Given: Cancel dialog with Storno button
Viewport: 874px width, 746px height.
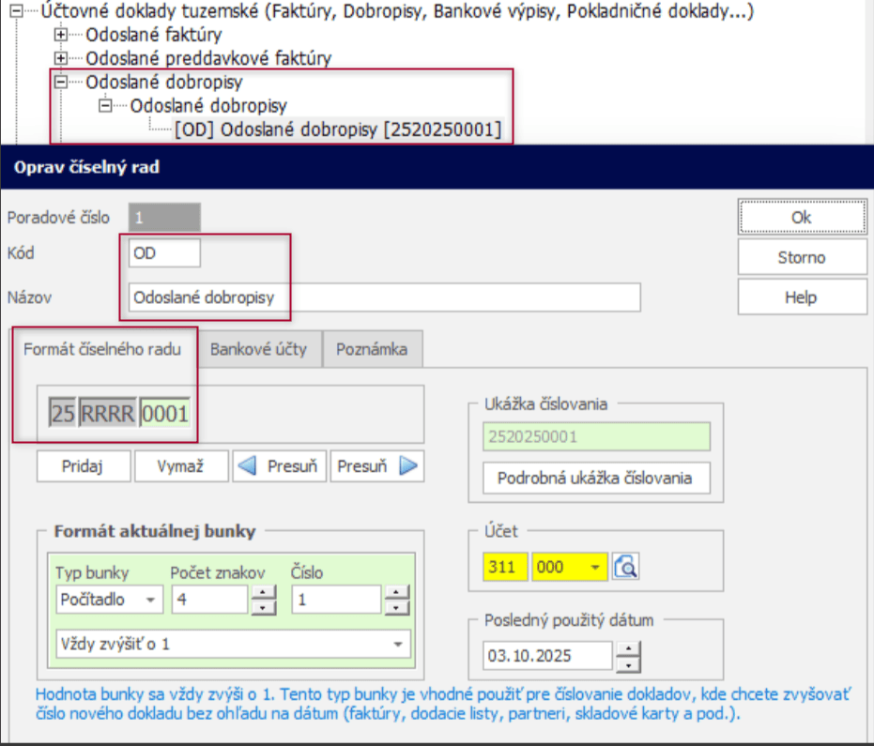Looking at the screenshot, I should [801, 257].
